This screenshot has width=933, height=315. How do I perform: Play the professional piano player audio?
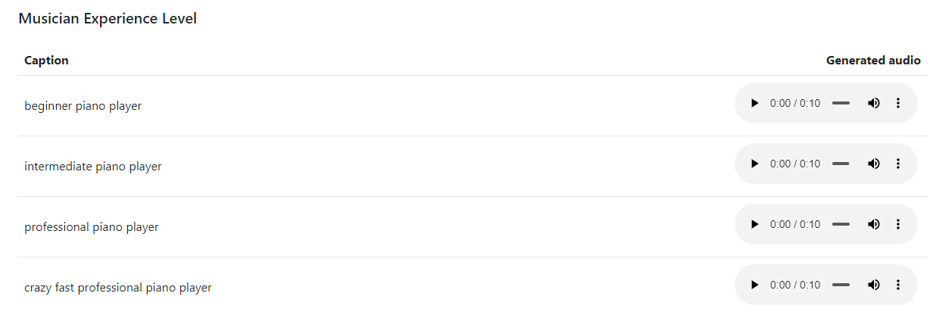click(x=754, y=224)
